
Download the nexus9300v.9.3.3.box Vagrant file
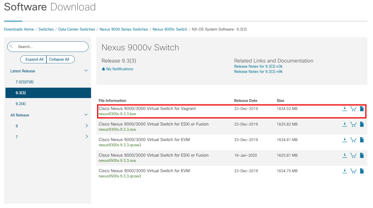[x=344, y=109]
